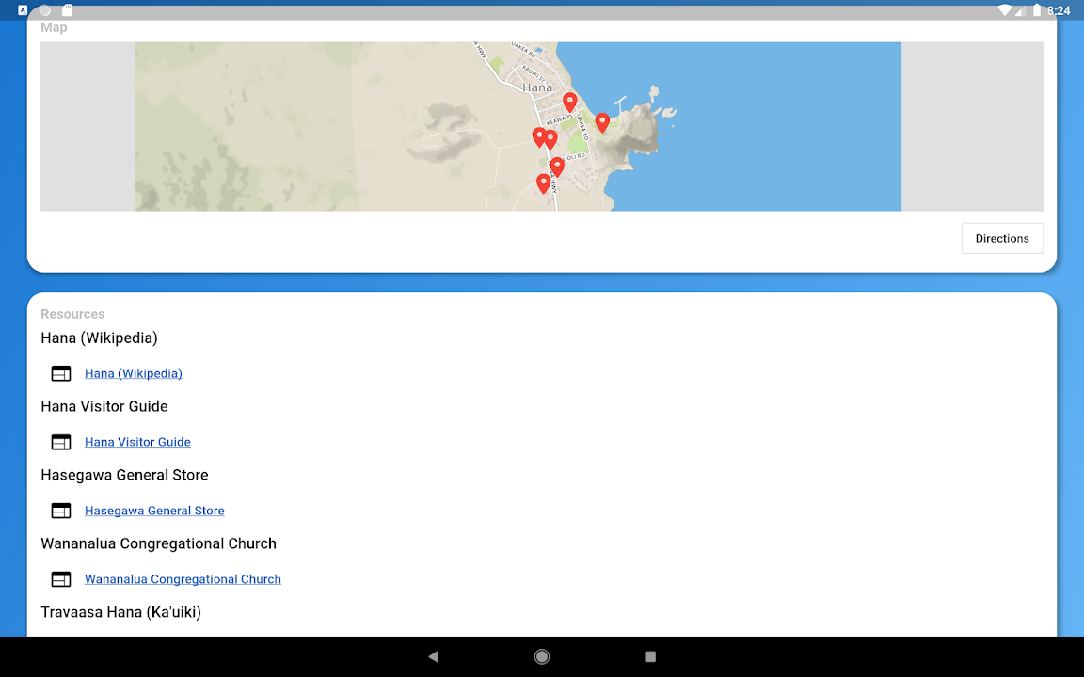This screenshot has width=1084, height=677.
Task: Tap the easternmost red pin near the bay
Action: 602,122
